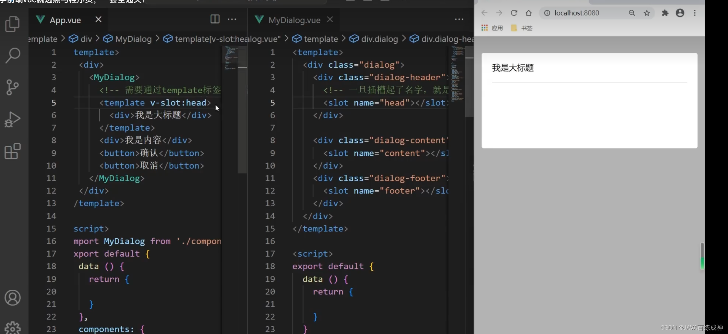Select the div.dialog-header breadcrumb item

[441, 39]
